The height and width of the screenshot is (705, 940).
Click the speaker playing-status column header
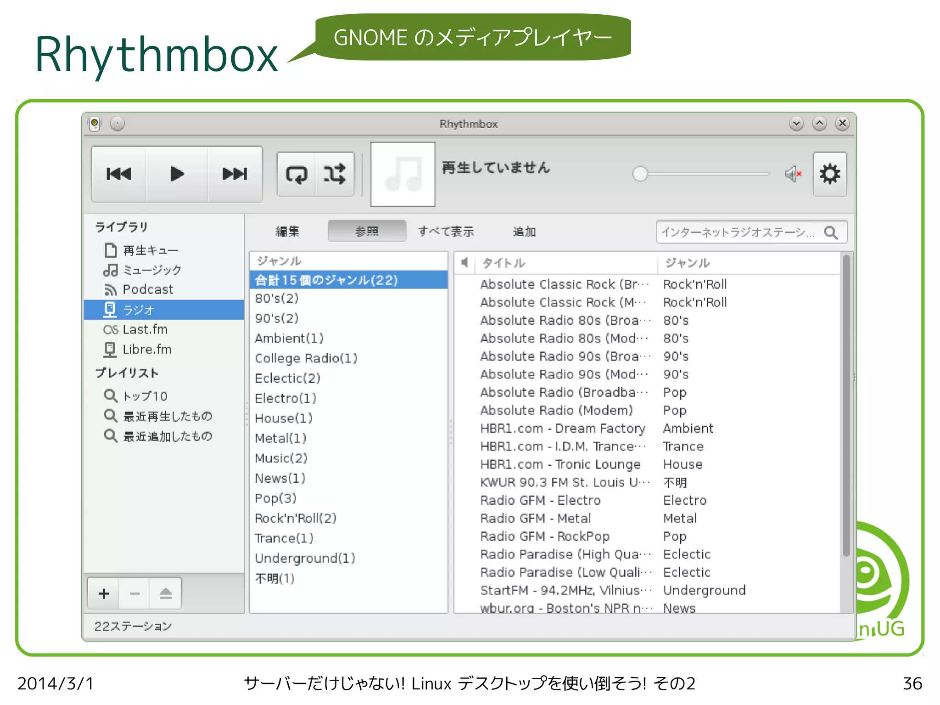[x=465, y=263]
